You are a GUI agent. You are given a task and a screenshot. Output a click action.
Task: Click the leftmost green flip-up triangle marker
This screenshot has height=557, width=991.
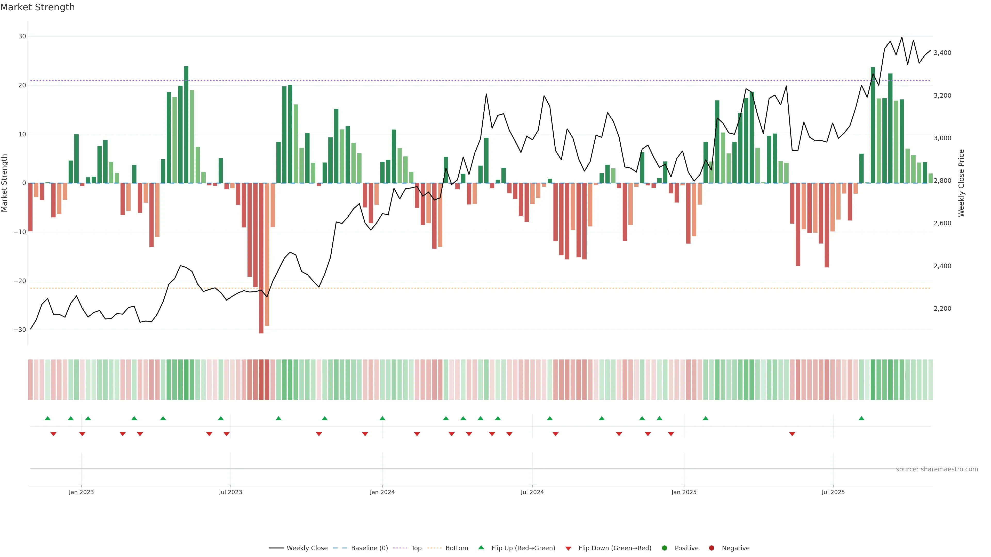pos(48,418)
